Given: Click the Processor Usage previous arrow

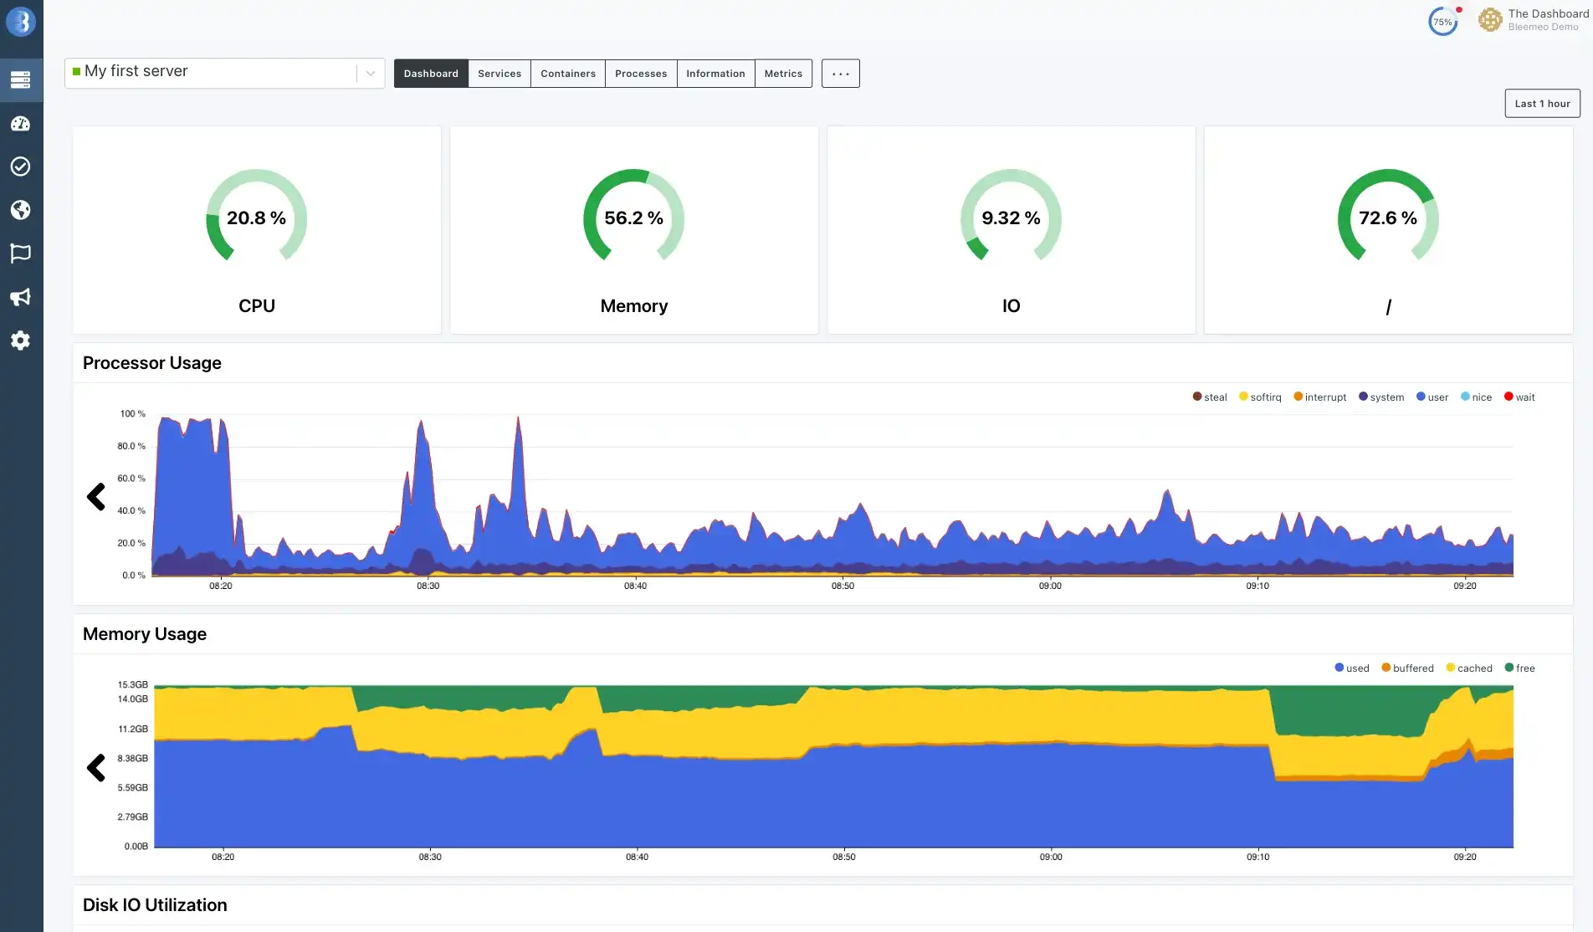Looking at the screenshot, I should (96, 496).
